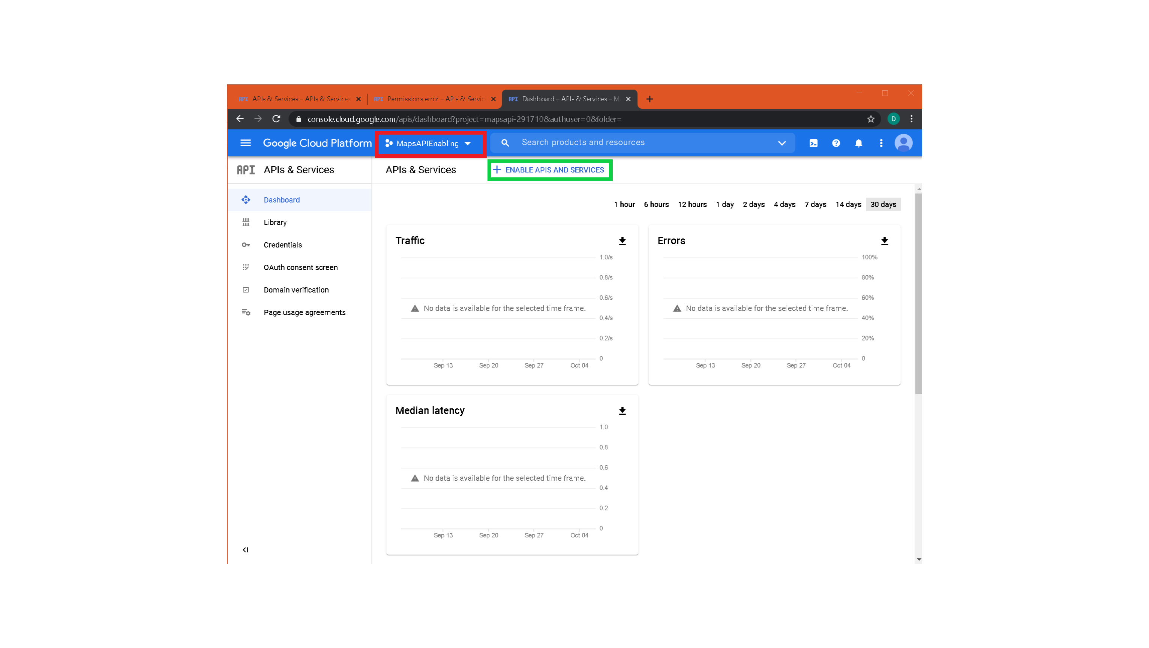The height and width of the screenshot is (648, 1149).
Task: Open the Library sidebar link
Action: pos(275,222)
